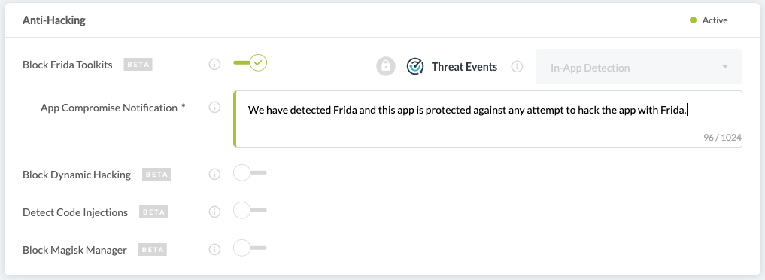Click into the compromise notification text field
Image resolution: width=765 pixels, height=280 pixels.
point(488,118)
